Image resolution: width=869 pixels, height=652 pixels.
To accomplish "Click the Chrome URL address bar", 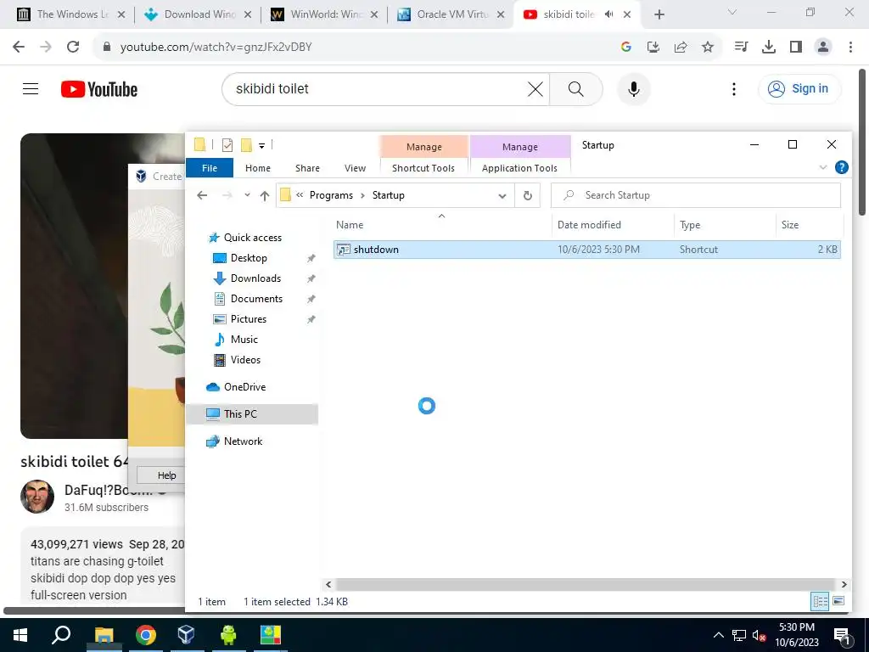I will point(355,48).
